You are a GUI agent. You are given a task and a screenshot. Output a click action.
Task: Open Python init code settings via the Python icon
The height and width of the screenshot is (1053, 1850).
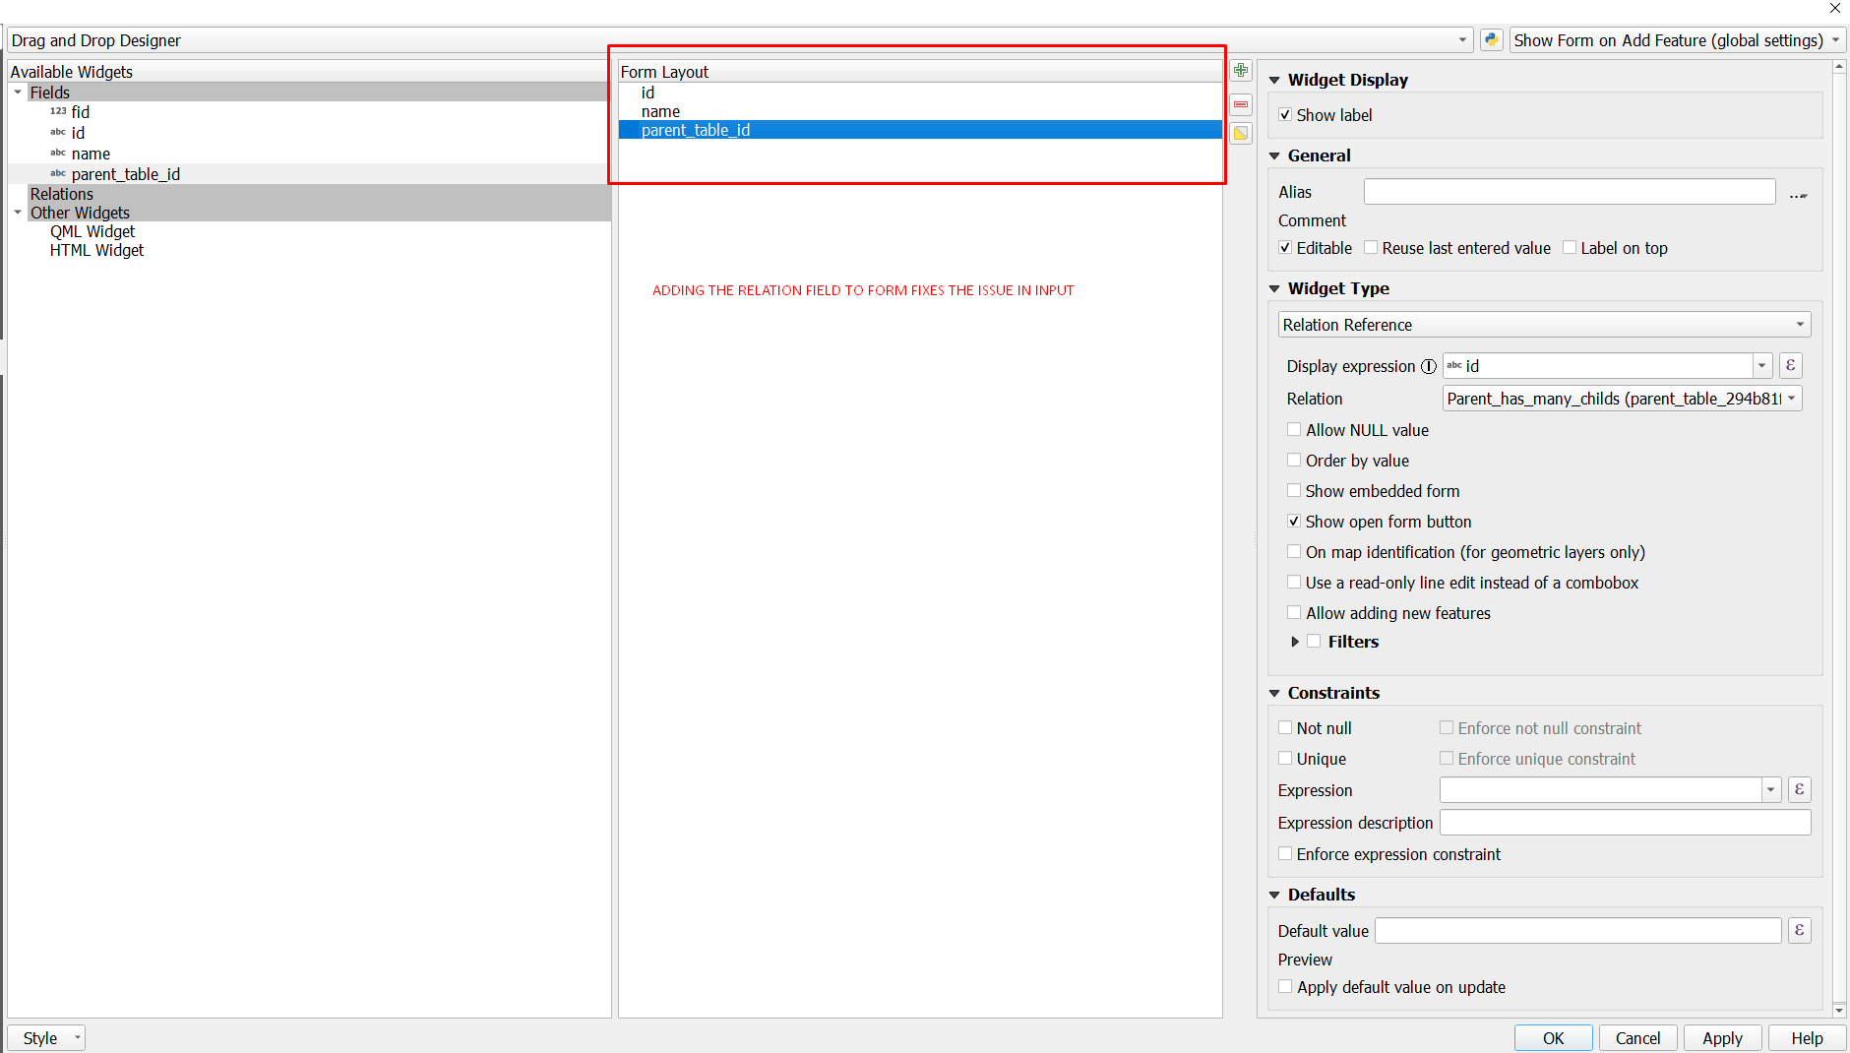coord(1491,39)
